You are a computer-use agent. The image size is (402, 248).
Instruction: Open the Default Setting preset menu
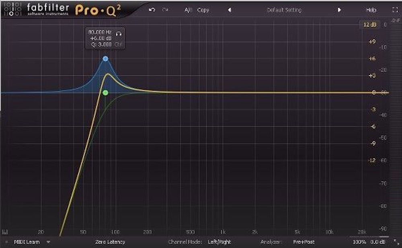tap(284, 10)
